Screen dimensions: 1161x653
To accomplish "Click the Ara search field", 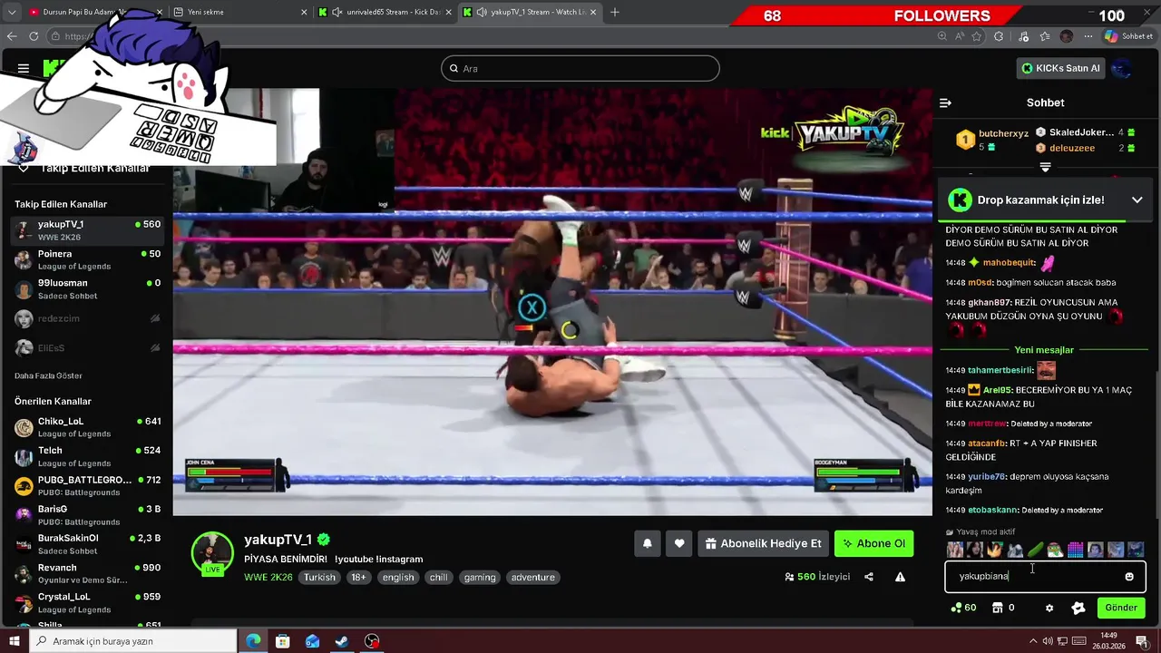I will tap(580, 68).
